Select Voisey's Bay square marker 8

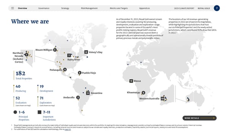(x=86, y=52)
